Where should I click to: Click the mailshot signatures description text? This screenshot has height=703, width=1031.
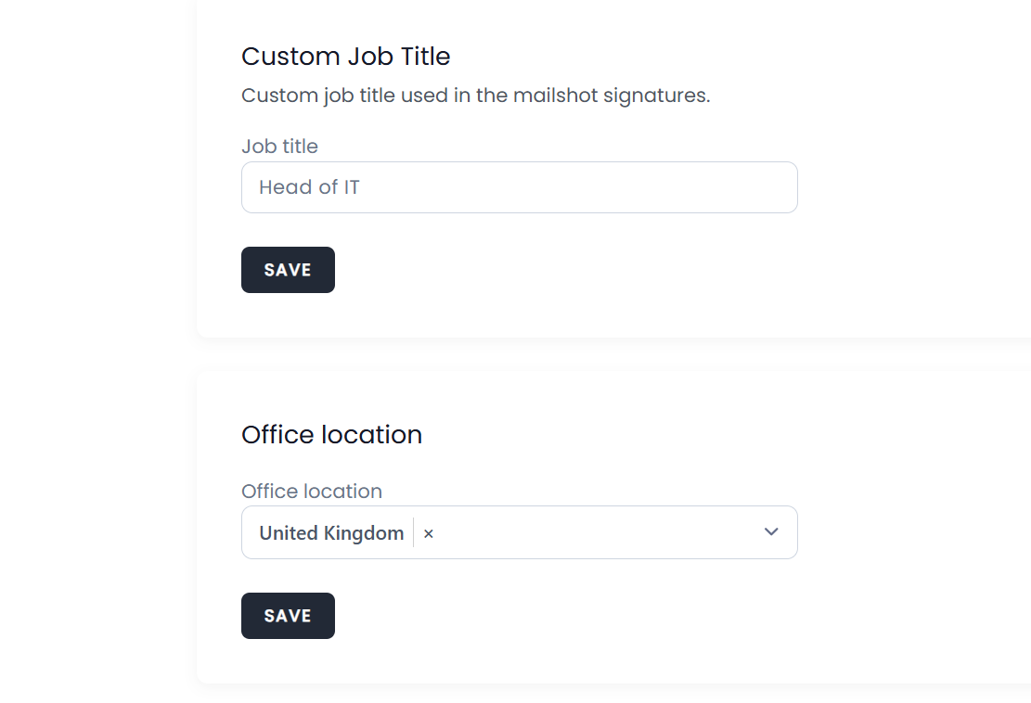point(475,96)
